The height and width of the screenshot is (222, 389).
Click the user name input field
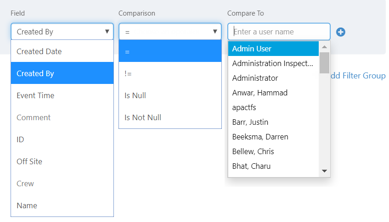279,32
